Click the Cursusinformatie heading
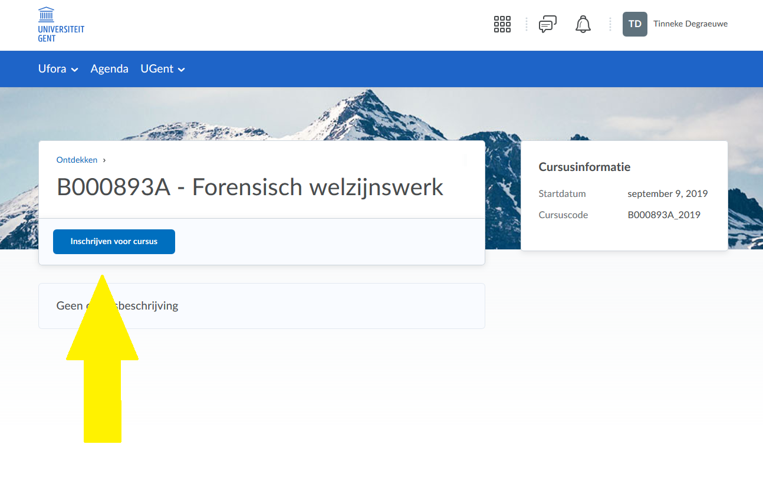Viewport: 763px width, 477px height. [x=584, y=167]
